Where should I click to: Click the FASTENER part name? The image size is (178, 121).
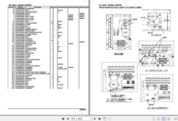[29, 40]
